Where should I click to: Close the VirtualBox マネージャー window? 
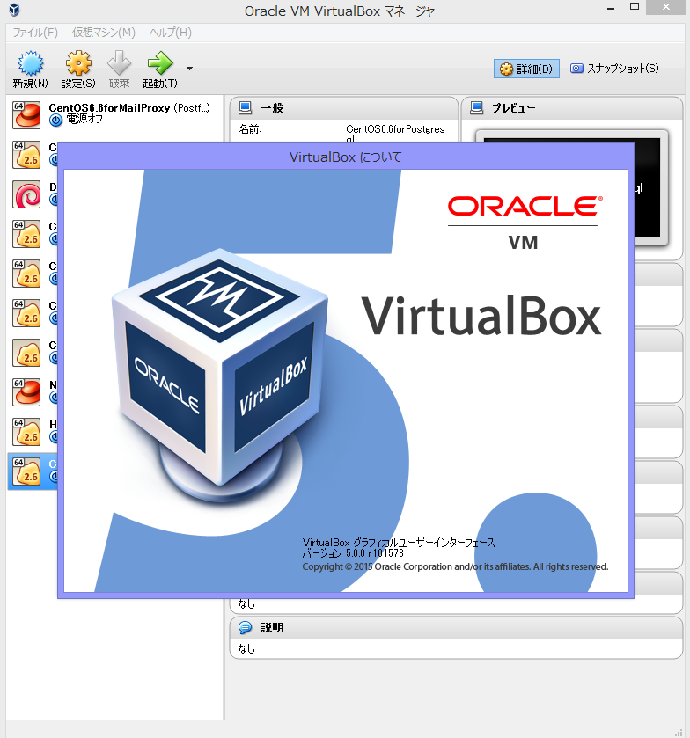666,7
